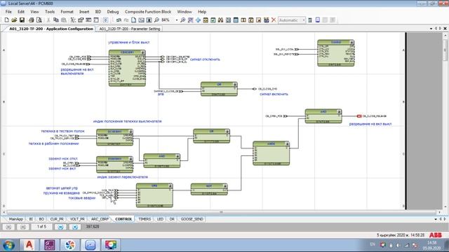The width and height of the screenshot is (449, 252).
Task: Click the trash can icon beside Automatic
Action: (x=310, y=20)
